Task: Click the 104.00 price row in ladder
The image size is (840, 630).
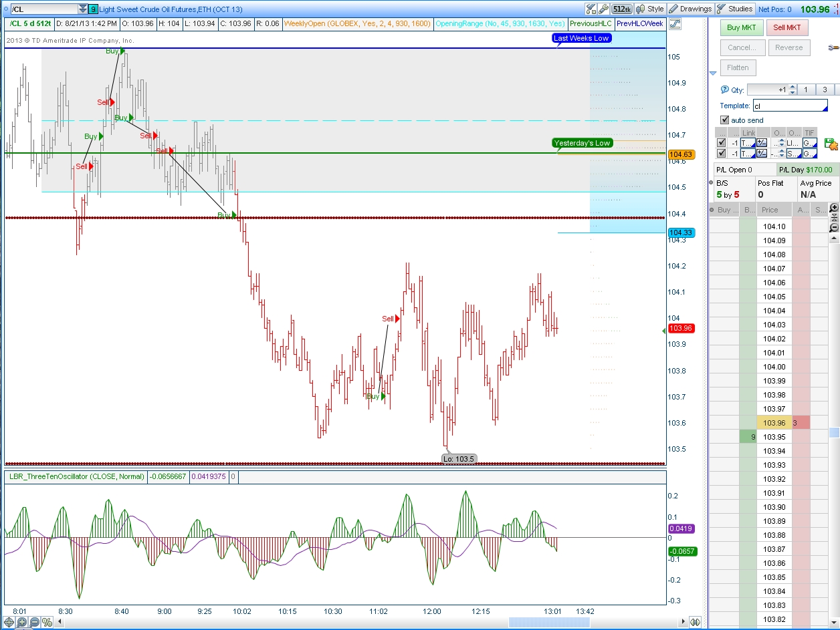Action: click(x=774, y=367)
